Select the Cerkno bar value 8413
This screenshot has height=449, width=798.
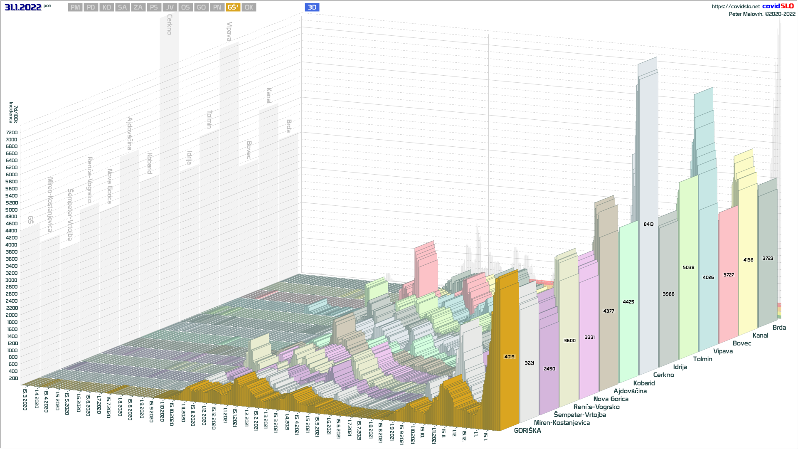648,224
